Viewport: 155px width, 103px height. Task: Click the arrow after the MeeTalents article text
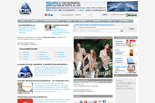click(60, 91)
